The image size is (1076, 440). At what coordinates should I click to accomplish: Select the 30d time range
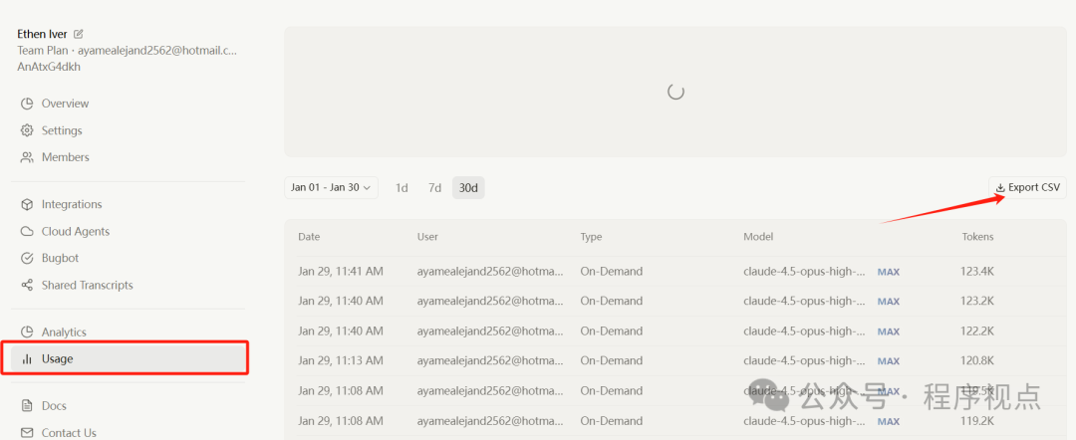click(x=468, y=187)
